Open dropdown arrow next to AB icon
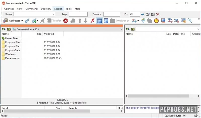The width and height of the screenshot is (201, 118). [x=138, y=21]
